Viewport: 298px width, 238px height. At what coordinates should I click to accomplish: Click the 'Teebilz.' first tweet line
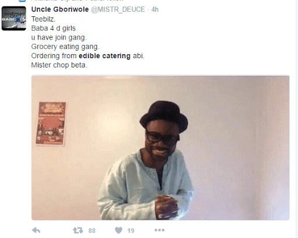point(44,19)
